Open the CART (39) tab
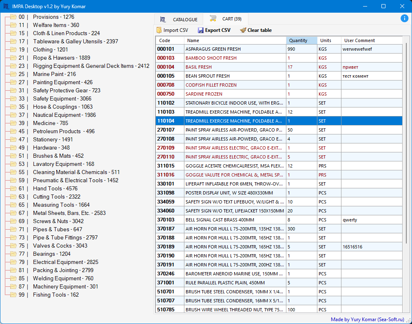 point(231,19)
